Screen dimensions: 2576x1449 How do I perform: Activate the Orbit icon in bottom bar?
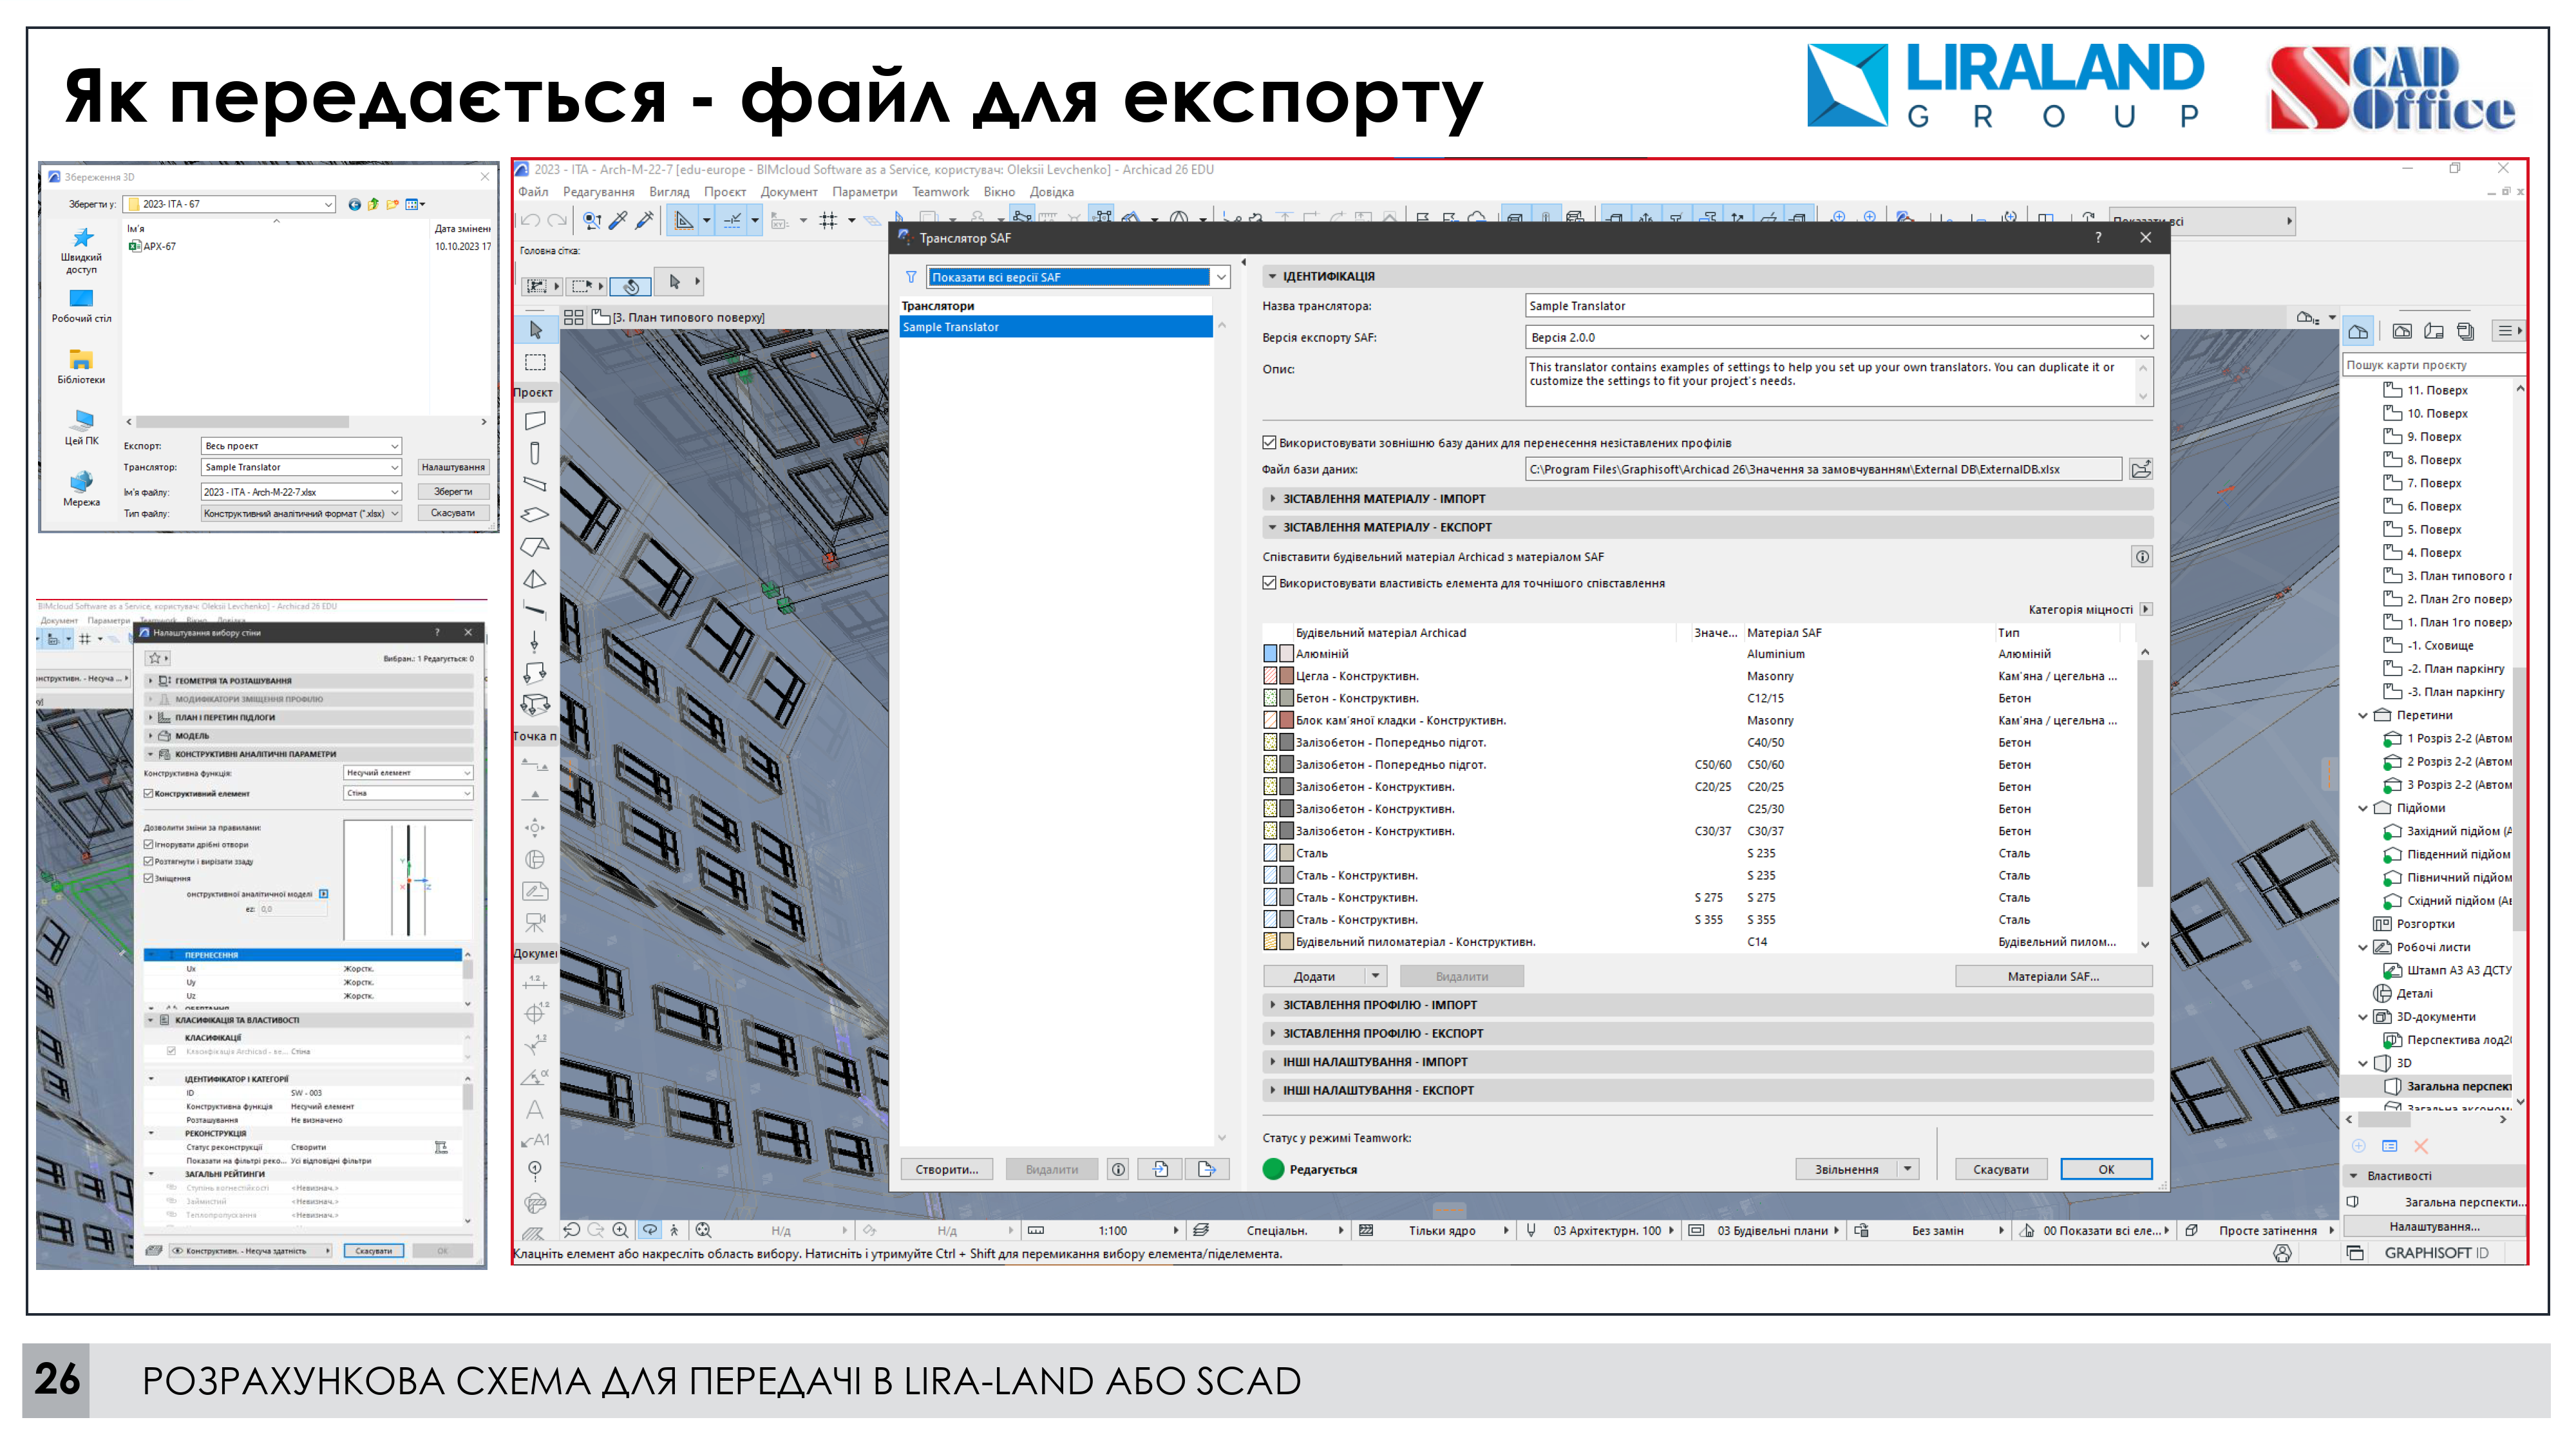(650, 1230)
